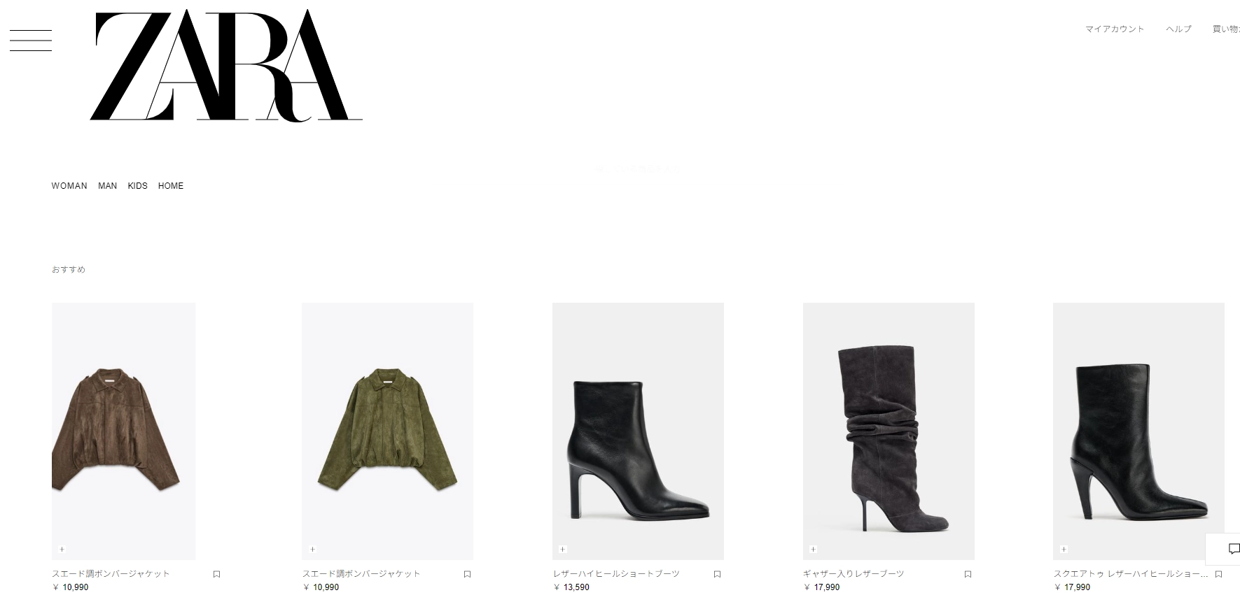Image resolution: width=1240 pixels, height=602 pixels.
Task: Open the chat support icon
Action: pos(1234,549)
